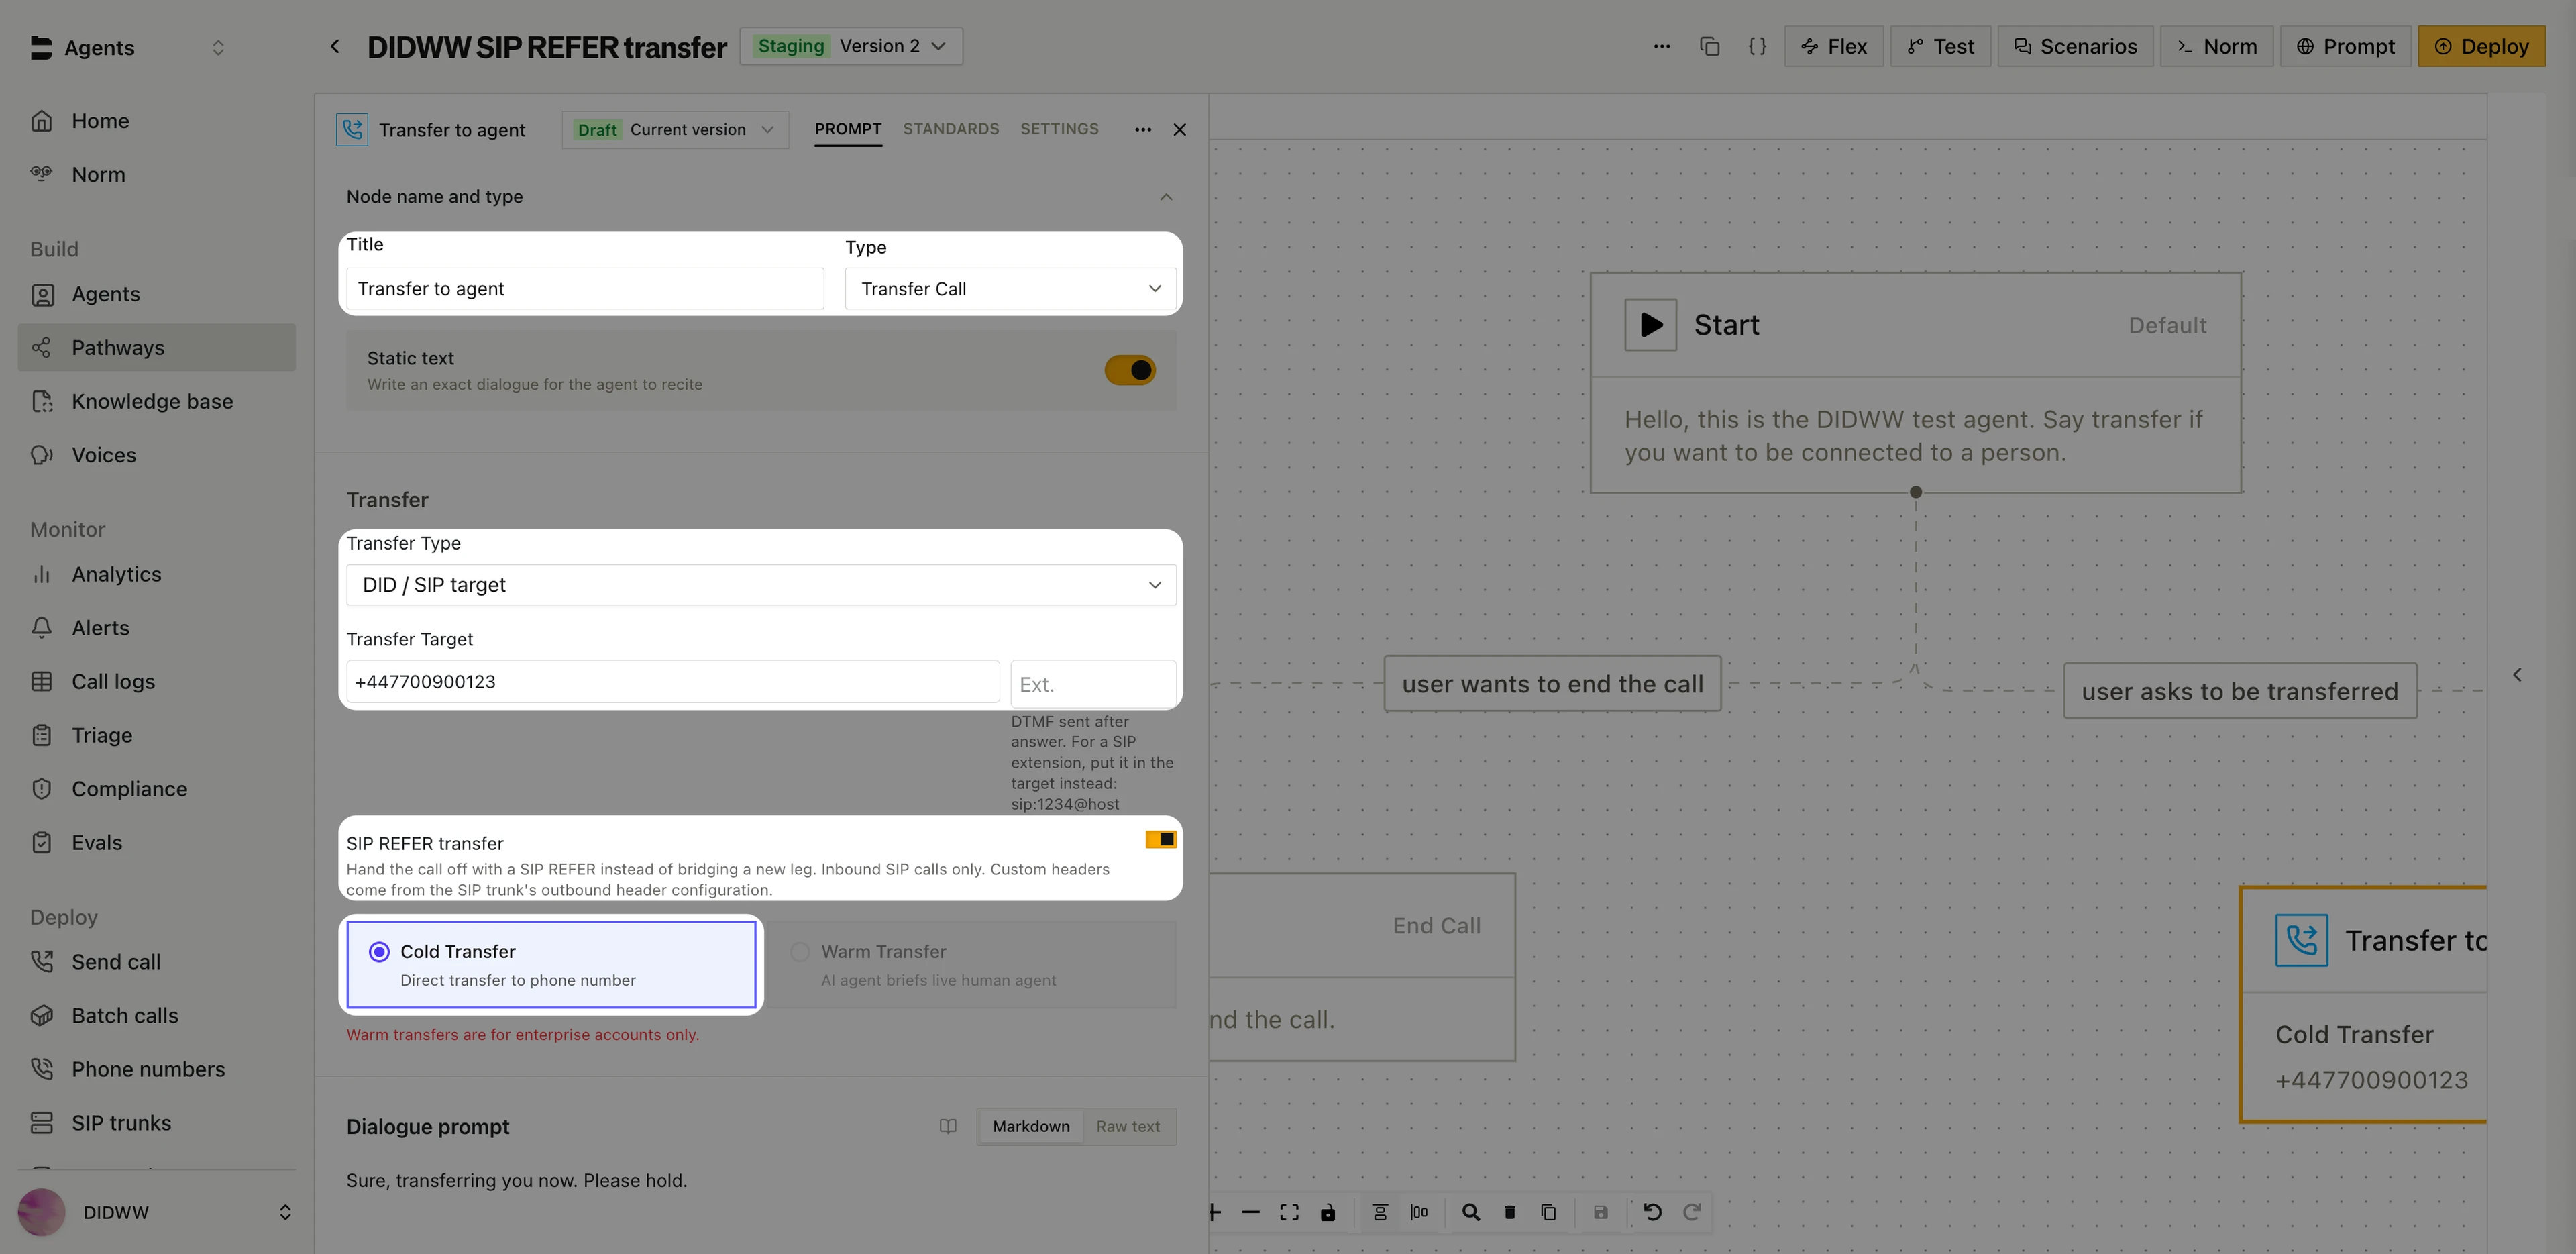Open the Type dropdown showing Transfer Call
2576x1254 pixels.
[x=1011, y=289]
